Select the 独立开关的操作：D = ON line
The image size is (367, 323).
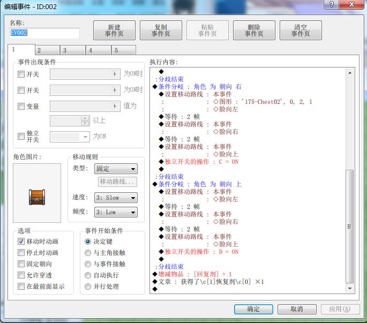[x=199, y=252]
